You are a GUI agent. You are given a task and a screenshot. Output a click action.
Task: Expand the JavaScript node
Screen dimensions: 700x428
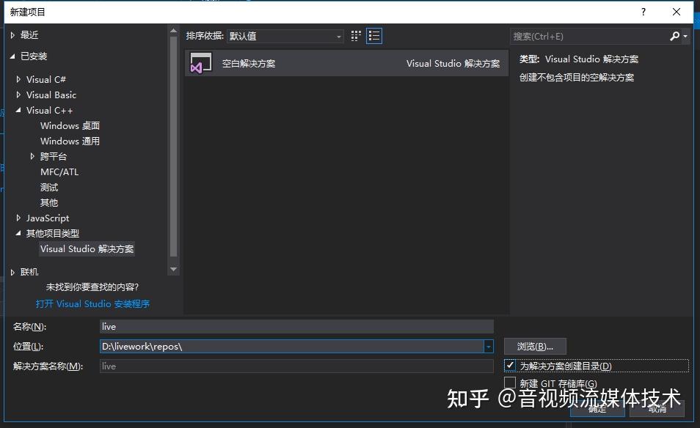pos(18,218)
